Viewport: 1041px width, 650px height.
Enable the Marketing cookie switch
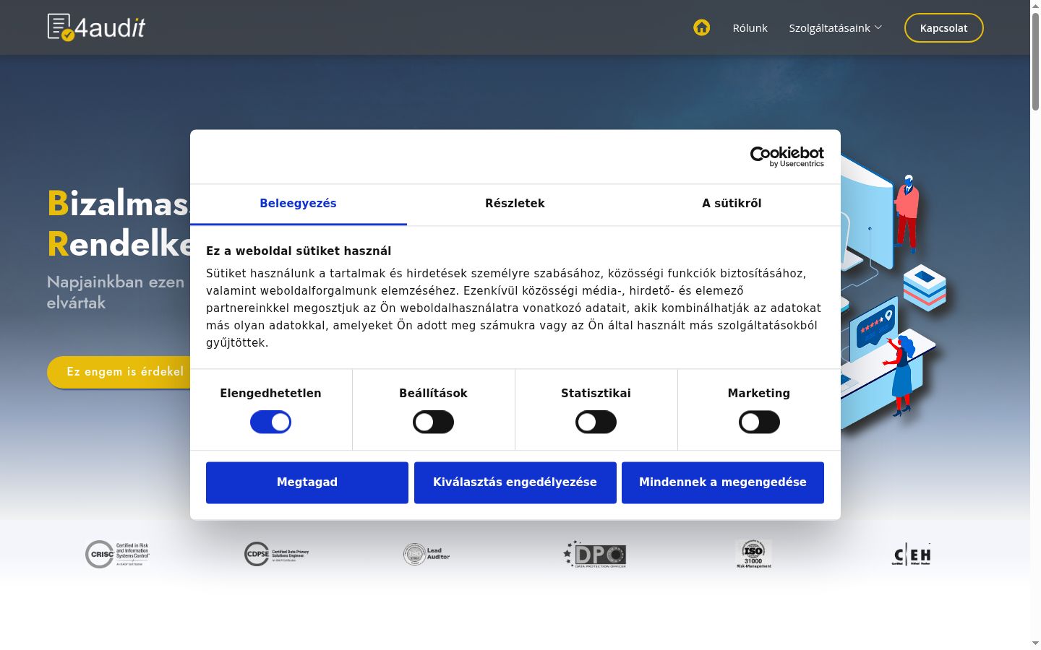[759, 422]
